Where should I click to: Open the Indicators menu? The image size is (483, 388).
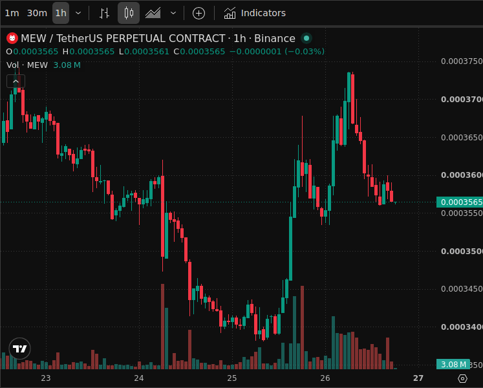click(255, 13)
